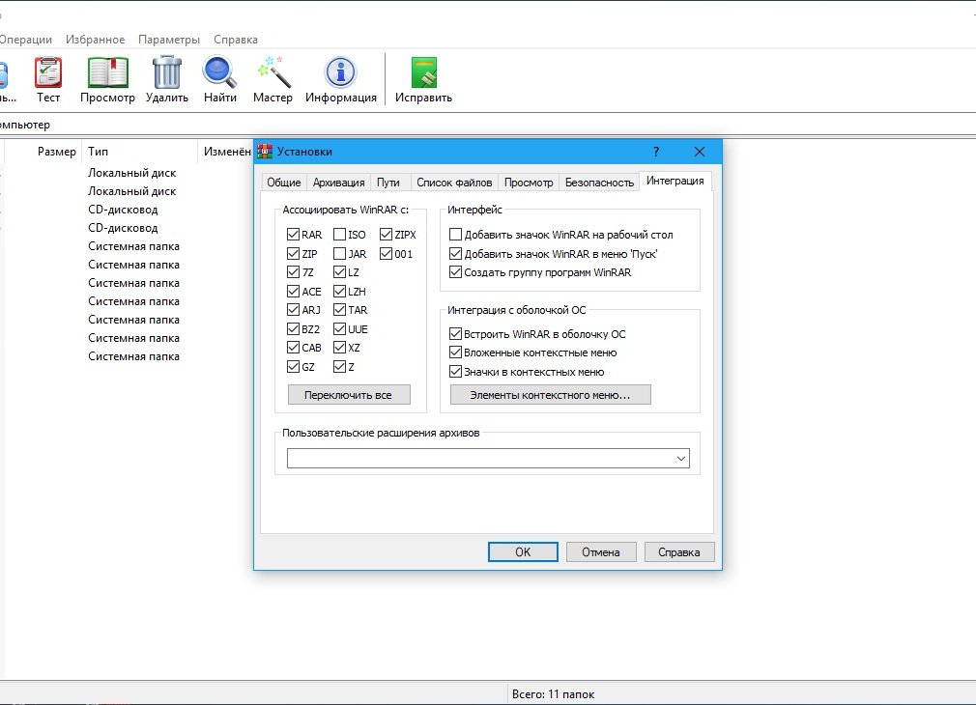This screenshot has height=705, width=976.
Task: Open the Избранное menu
Action: (x=96, y=40)
